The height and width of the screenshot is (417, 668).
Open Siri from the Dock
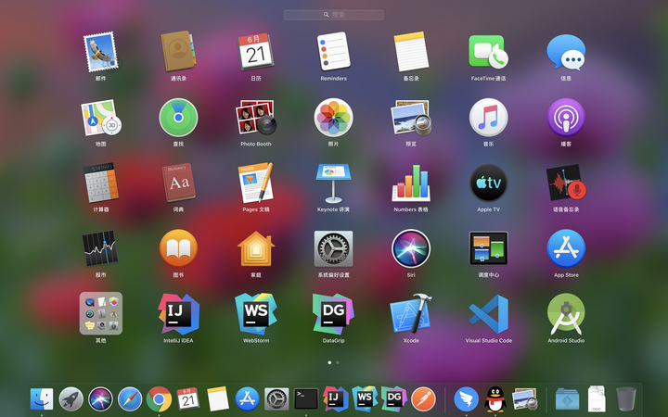coord(100,399)
